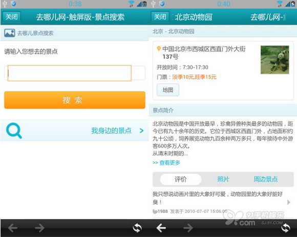Click the 去哪儿网-触屏版-景点搜索 title

(80, 17)
